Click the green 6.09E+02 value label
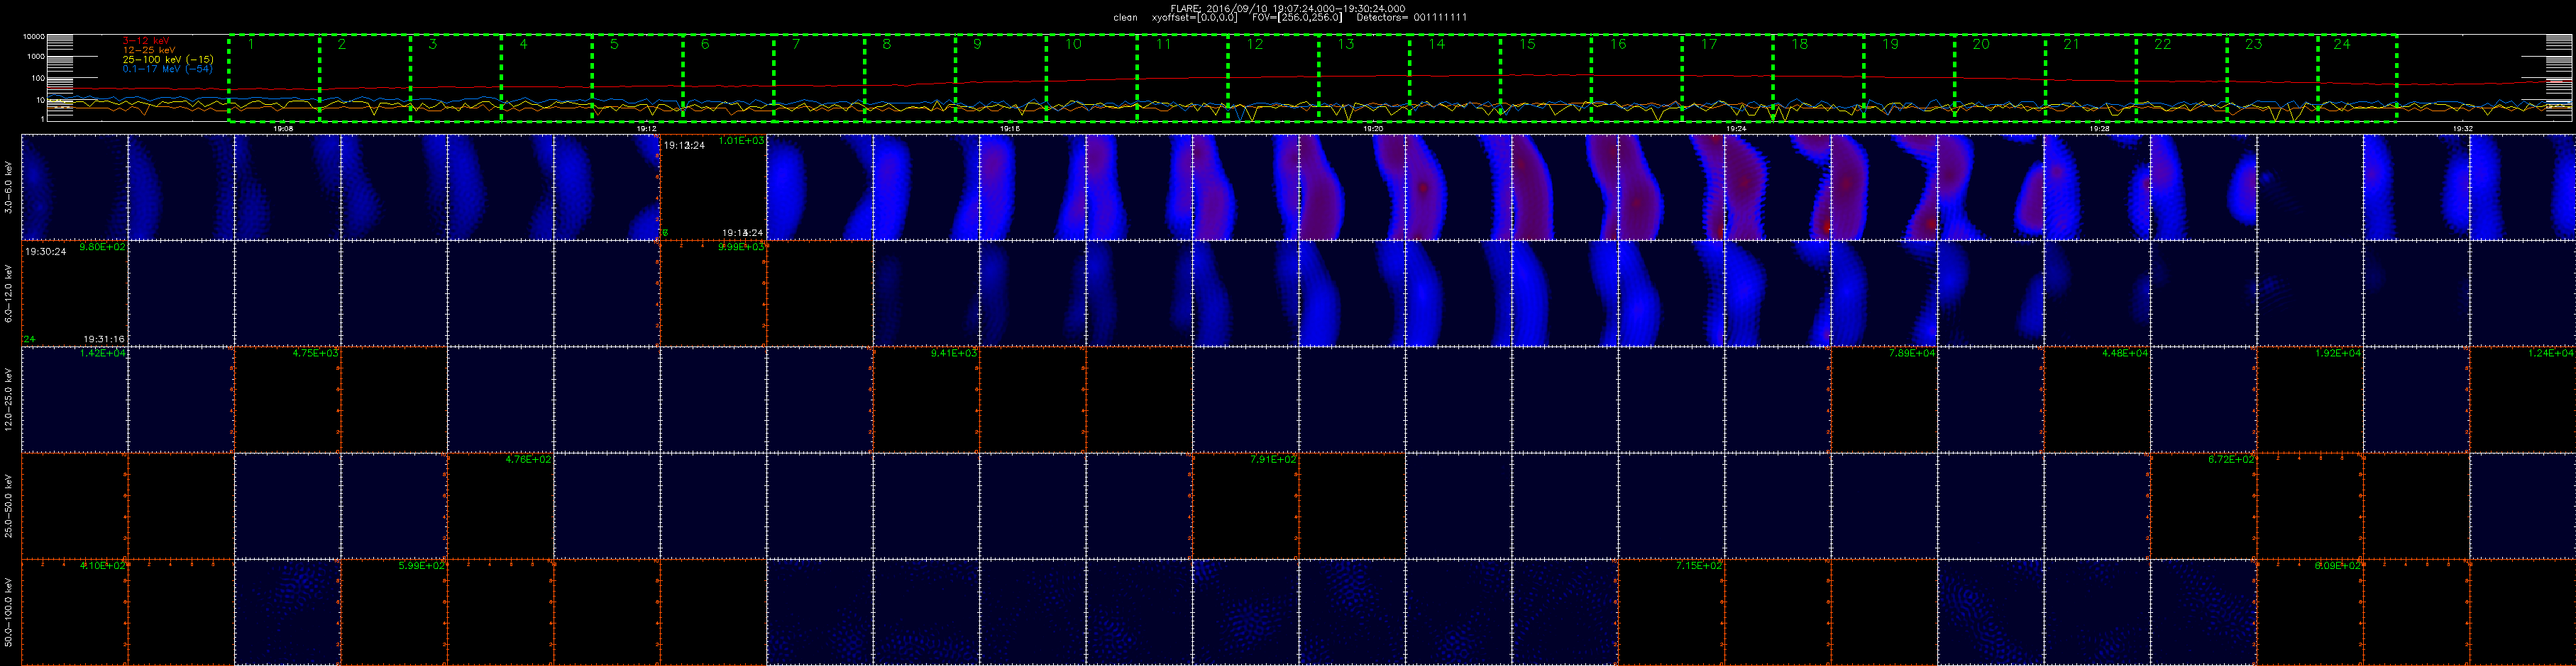Screen dimensions: 2576x666 point(2338,566)
